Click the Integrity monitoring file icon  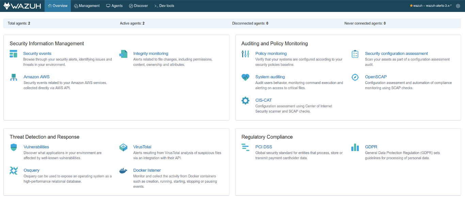(x=123, y=54)
